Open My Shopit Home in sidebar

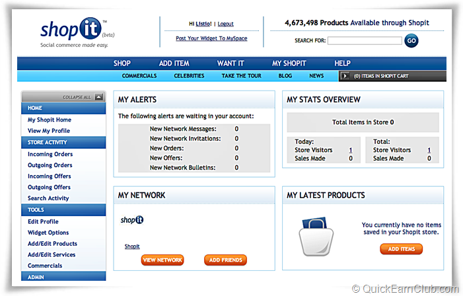(50, 120)
